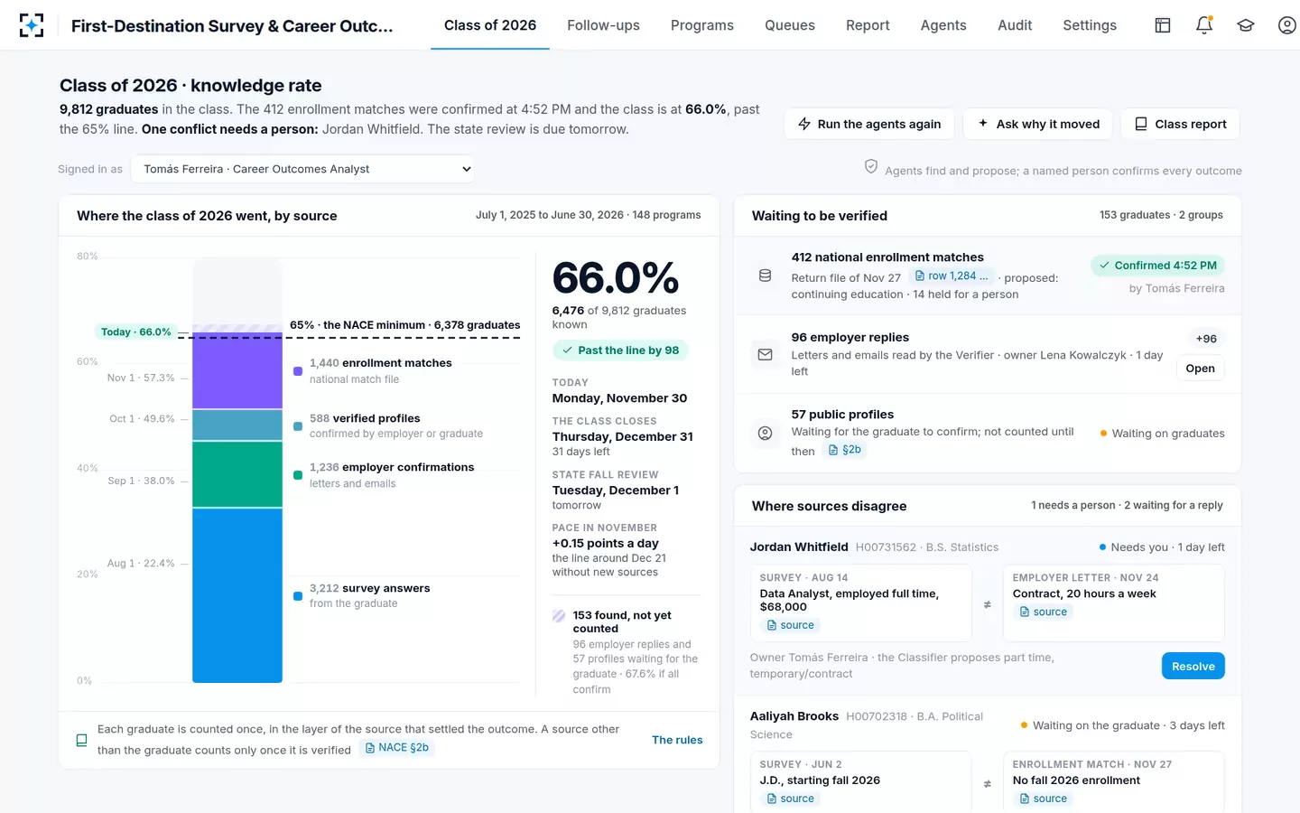Go to the Audit tab
Viewport: 1300px width, 813px height.
pyautogui.click(x=1015, y=25)
